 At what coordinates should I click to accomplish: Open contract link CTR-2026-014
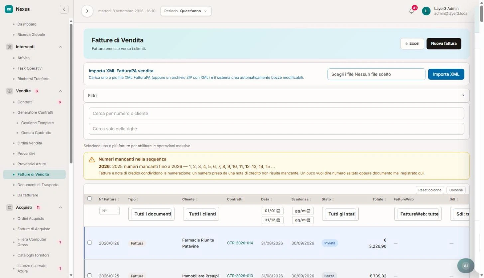click(240, 243)
